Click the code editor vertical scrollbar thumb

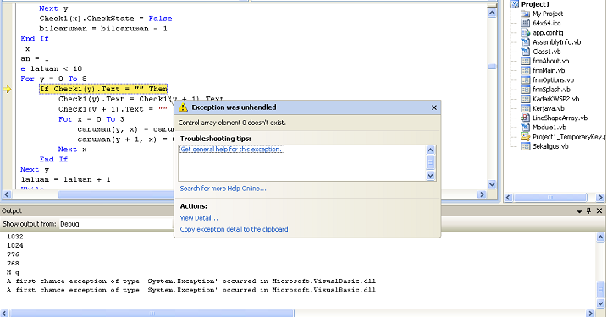492,67
